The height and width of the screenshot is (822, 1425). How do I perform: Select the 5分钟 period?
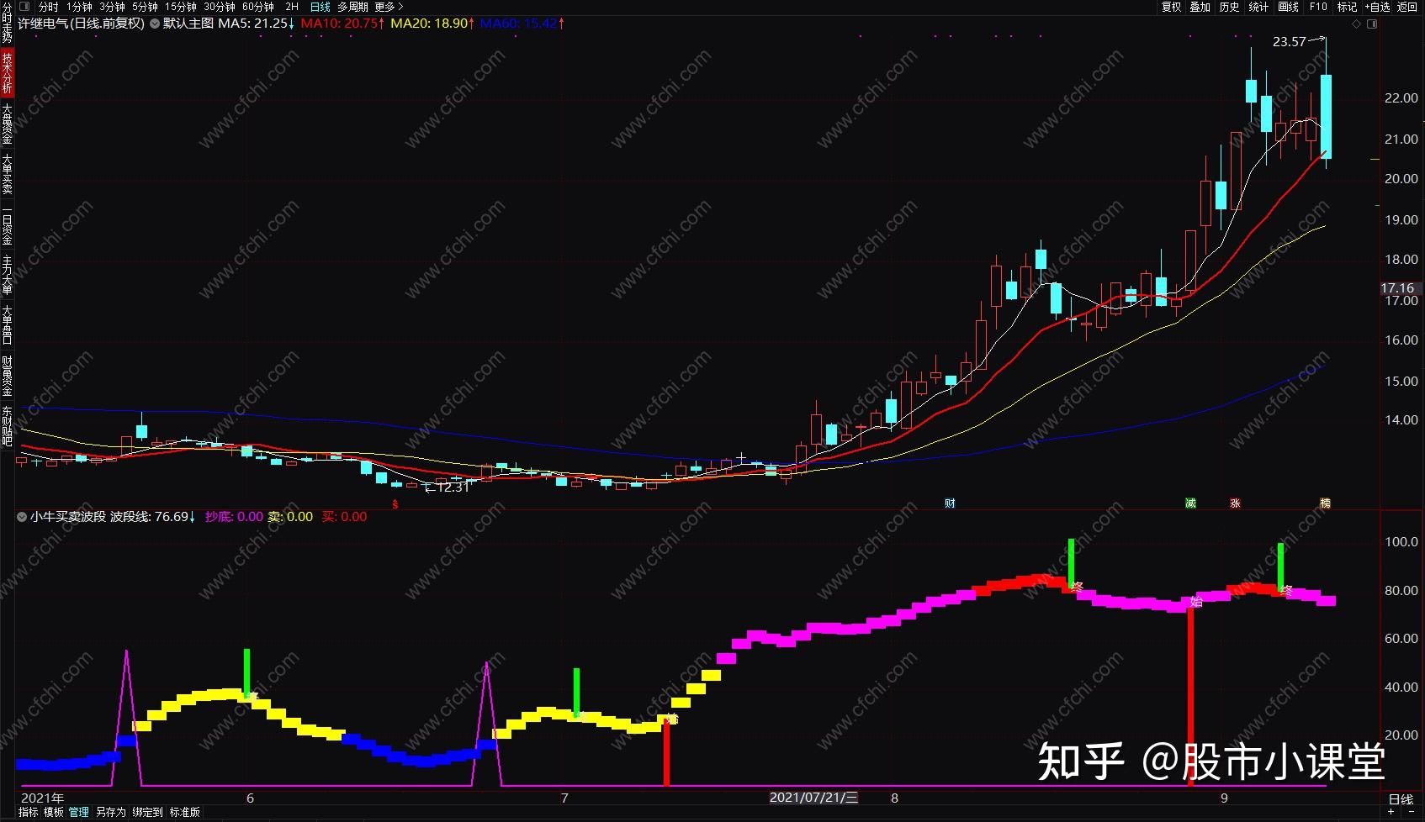click(x=145, y=7)
